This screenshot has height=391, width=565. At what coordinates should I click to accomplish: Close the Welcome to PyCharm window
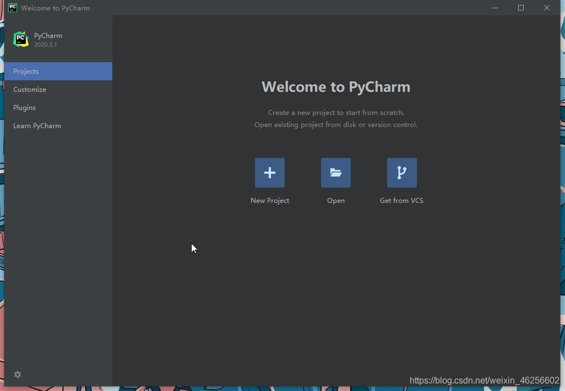547,8
